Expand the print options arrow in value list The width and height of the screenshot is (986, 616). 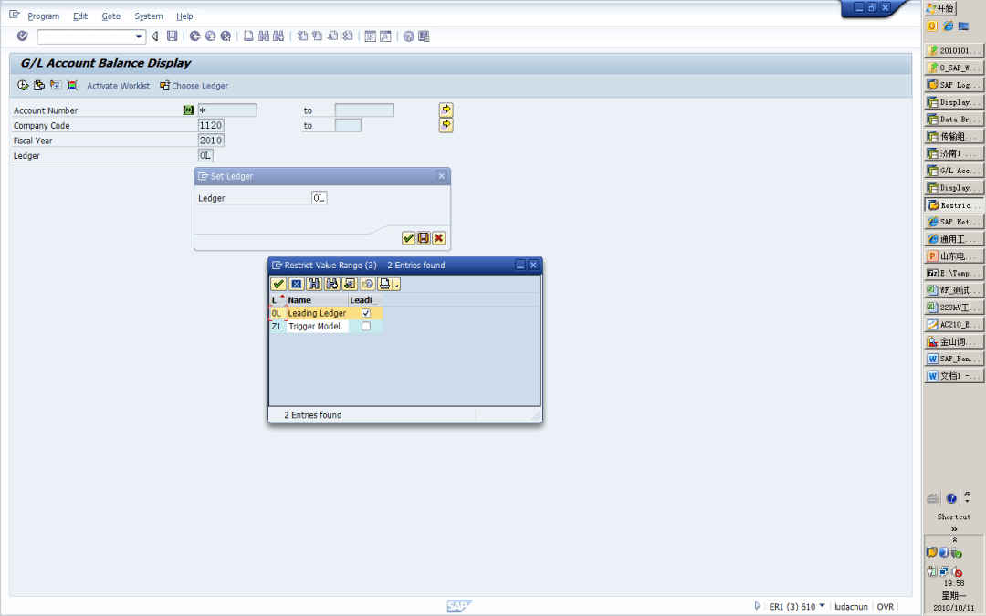click(397, 286)
